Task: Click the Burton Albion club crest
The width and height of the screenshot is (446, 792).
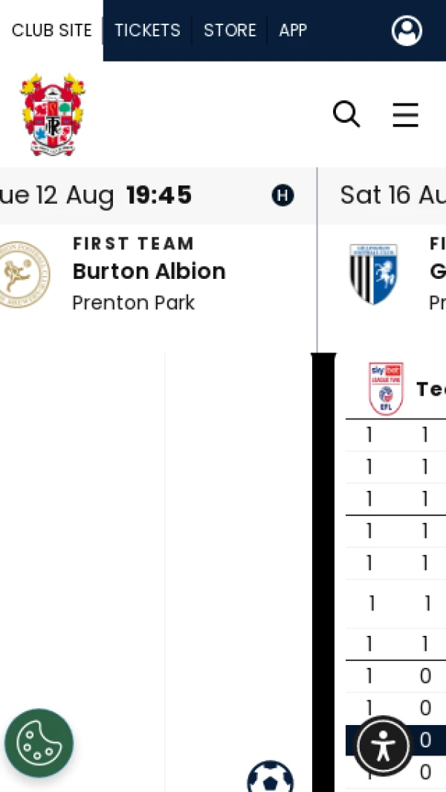Action: [x=24, y=274]
